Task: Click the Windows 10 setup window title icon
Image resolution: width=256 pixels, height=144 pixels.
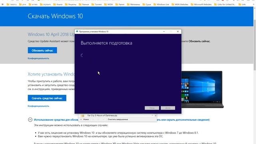Action: pyautogui.click(x=77, y=32)
